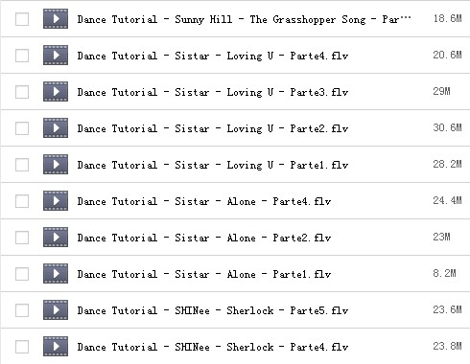Click video icon for Sherlock Parte5

point(56,310)
